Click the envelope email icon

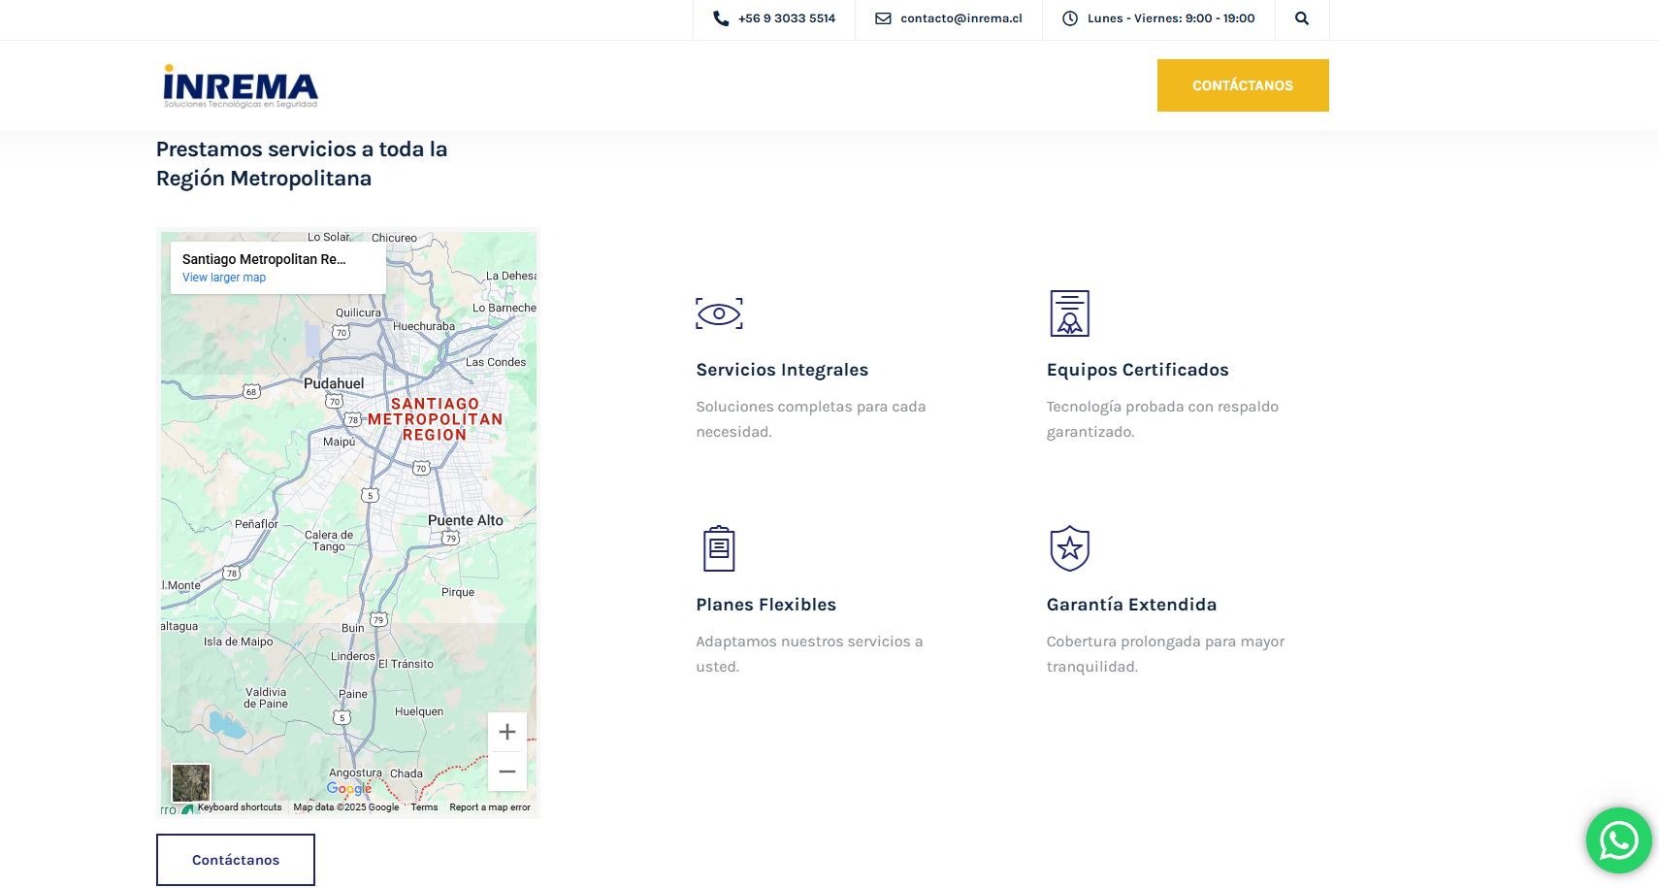coord(883,18)
